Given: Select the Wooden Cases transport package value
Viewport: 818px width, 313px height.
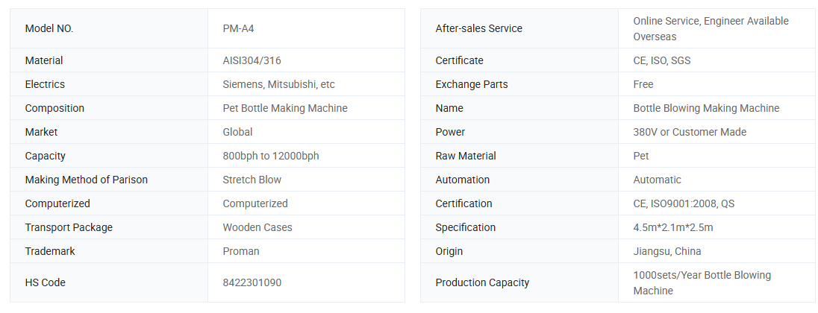Looking at the screenshot, I should tap(257, 227).
